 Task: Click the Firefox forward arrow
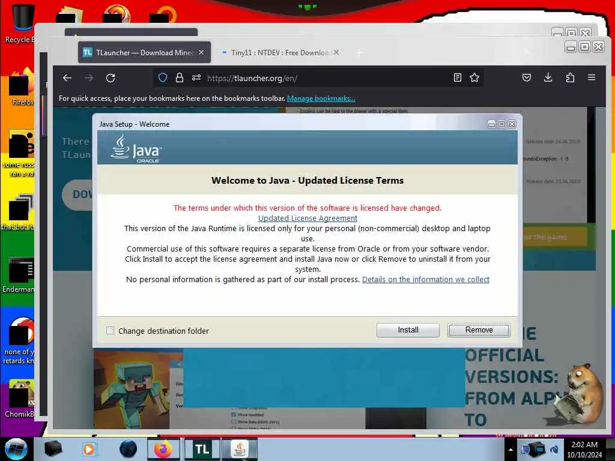click(89, 78)
